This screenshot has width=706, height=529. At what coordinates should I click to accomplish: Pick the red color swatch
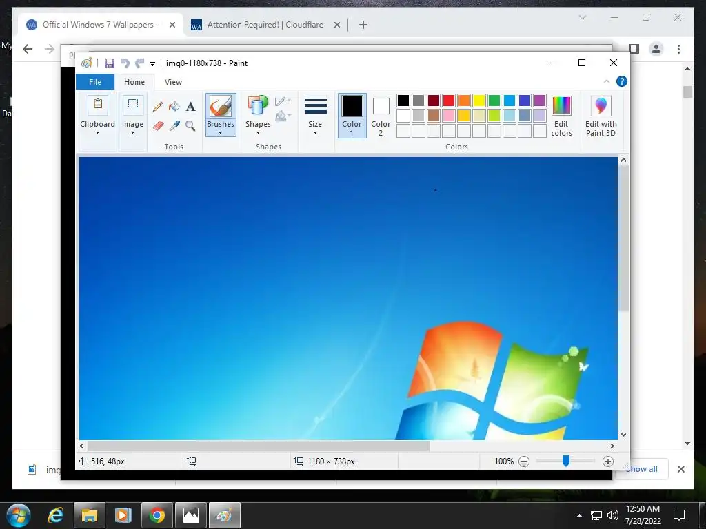448,101
